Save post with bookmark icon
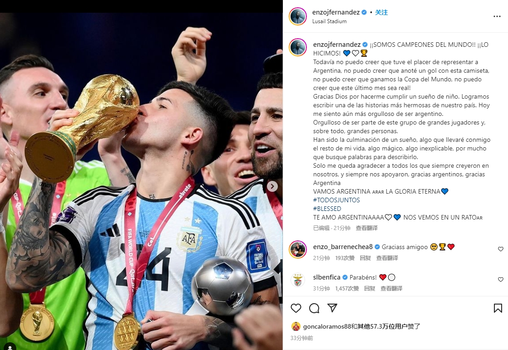Screen dimensions: 508x350 [x=498, y=308]
